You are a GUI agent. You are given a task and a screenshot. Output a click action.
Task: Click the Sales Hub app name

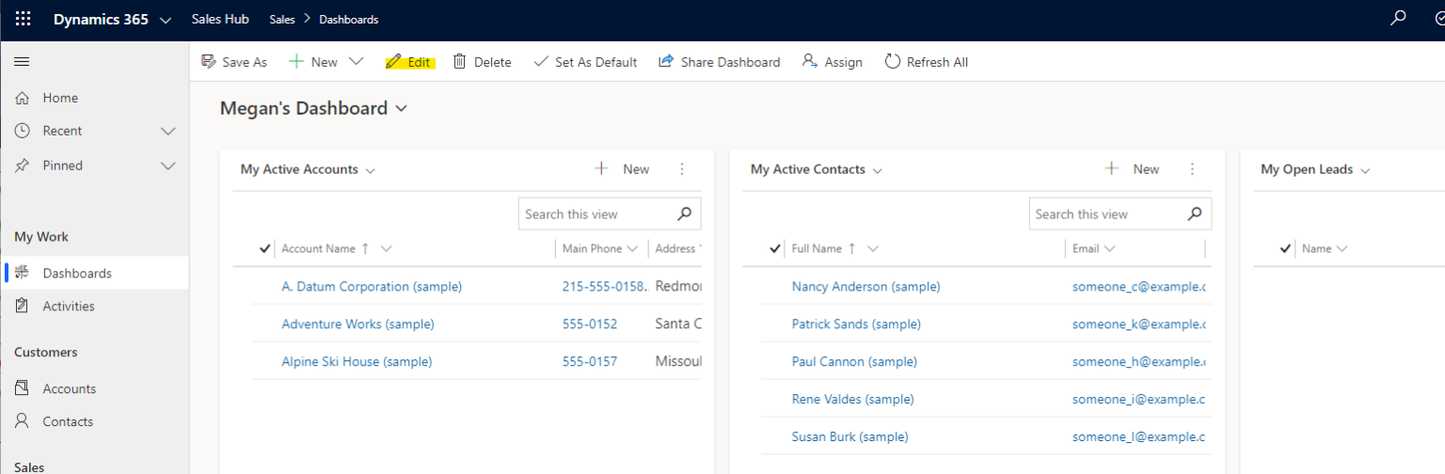point(220,19)
